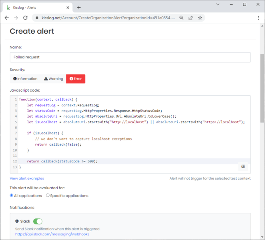Open a new browser tab with plus icon
The height and width of the screenshot is (240, 265).
point(79,8)
